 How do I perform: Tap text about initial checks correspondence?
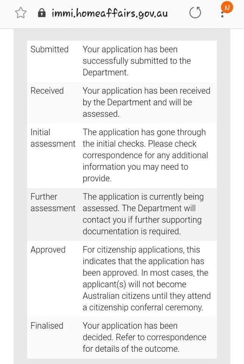145,155
